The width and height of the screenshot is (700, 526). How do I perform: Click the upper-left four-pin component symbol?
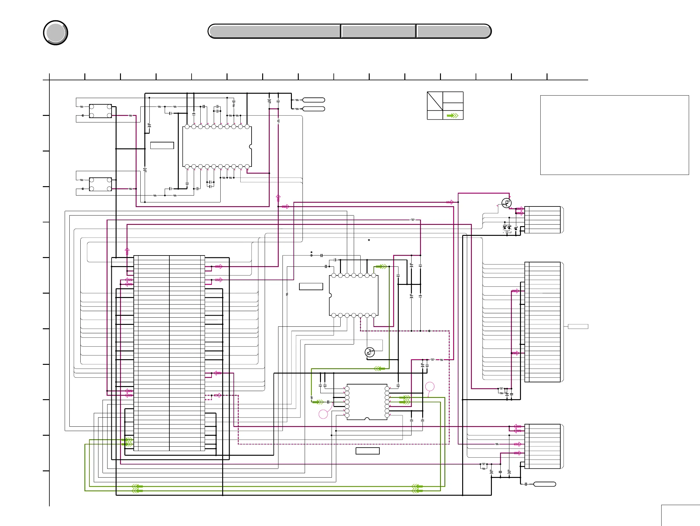100,111
